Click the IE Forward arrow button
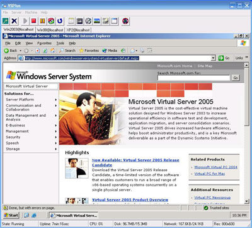This screenshot has height=228, width=252. [x=26, y=51]
